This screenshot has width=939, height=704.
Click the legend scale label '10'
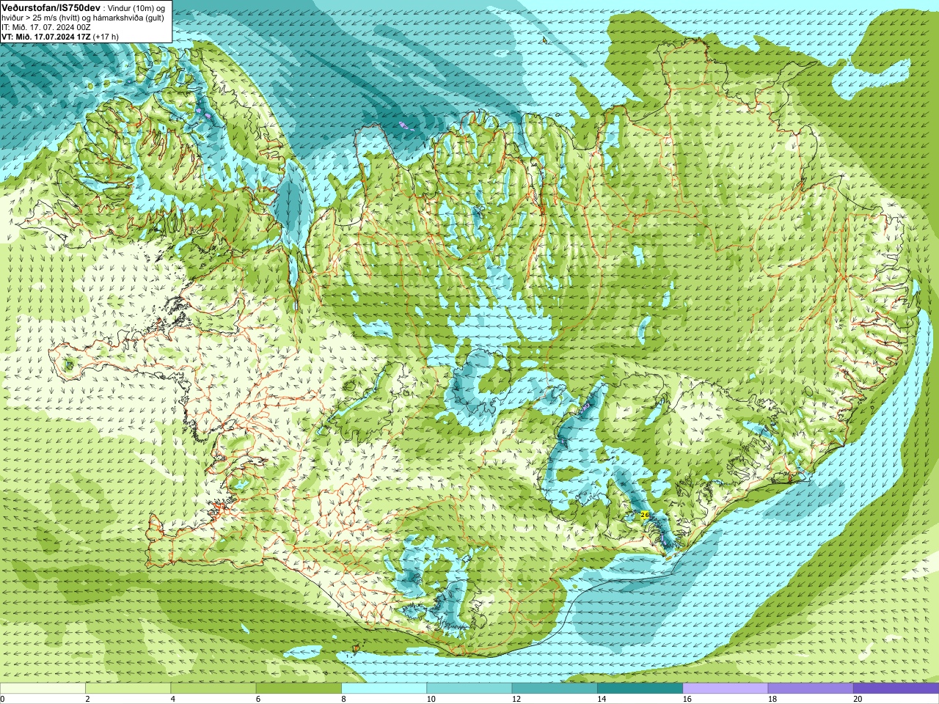[431, 699]
